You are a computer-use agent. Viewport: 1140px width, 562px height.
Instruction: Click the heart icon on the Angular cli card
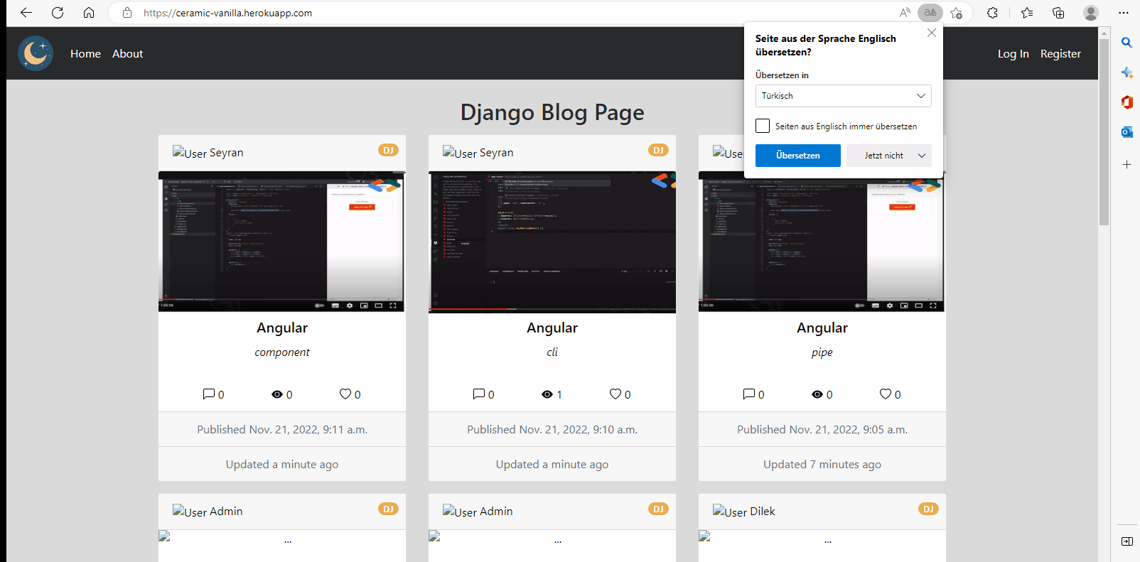coord(615,394)
